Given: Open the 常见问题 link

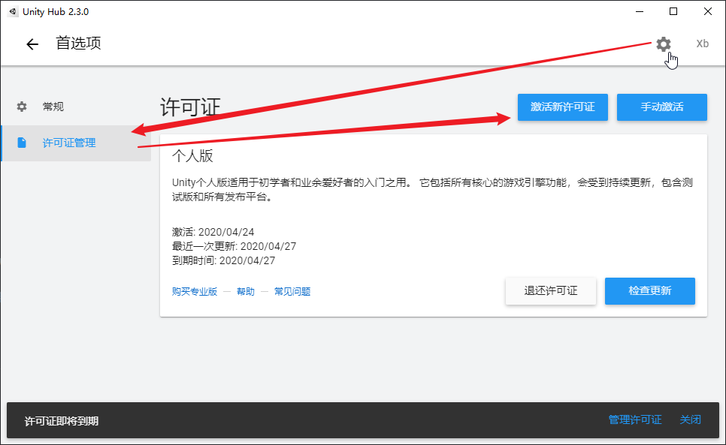Looking at the screenshot, I should pos(292,291).
